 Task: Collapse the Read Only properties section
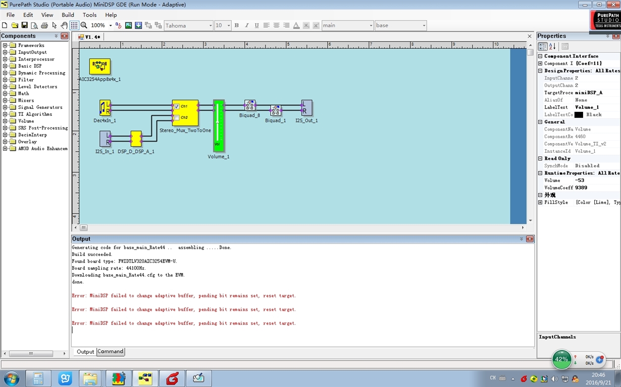coord(540,158)
